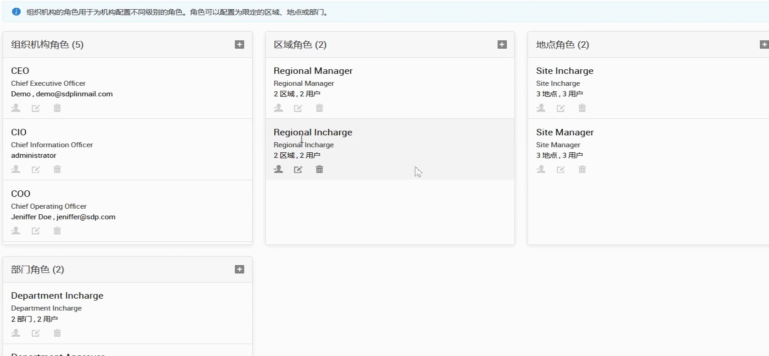This screenshot has width=769, height=356.
Task: Open the CEO role title
Action: (x=20, y=71)
